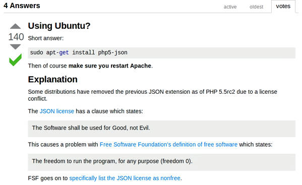Open the specifically list JSON license nonfree link

coord(125,178)
